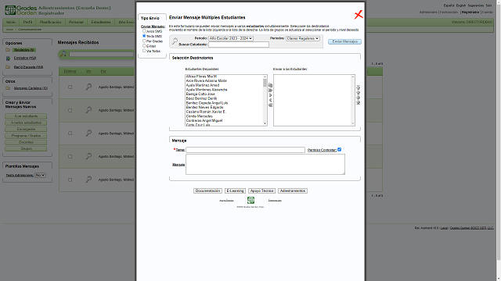Click the Adiestramientos footer button
This screenshot has height=281, width=501.
point(293,190)
